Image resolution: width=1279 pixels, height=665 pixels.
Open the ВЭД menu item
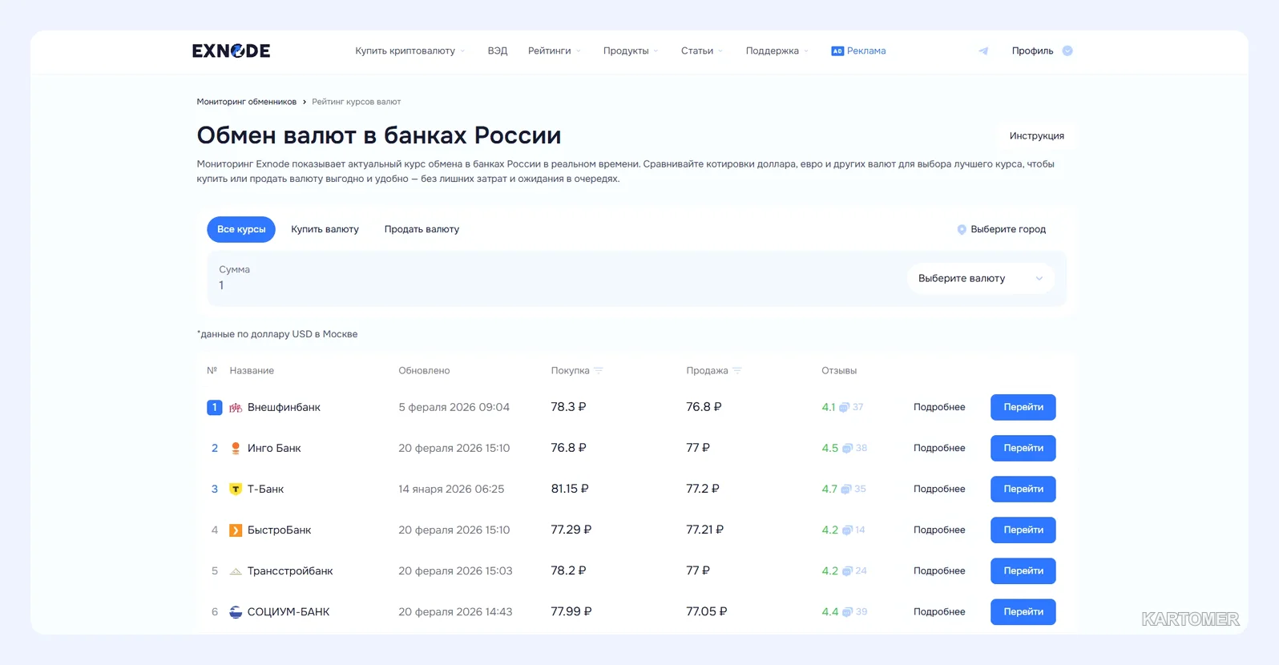[498, 50]
